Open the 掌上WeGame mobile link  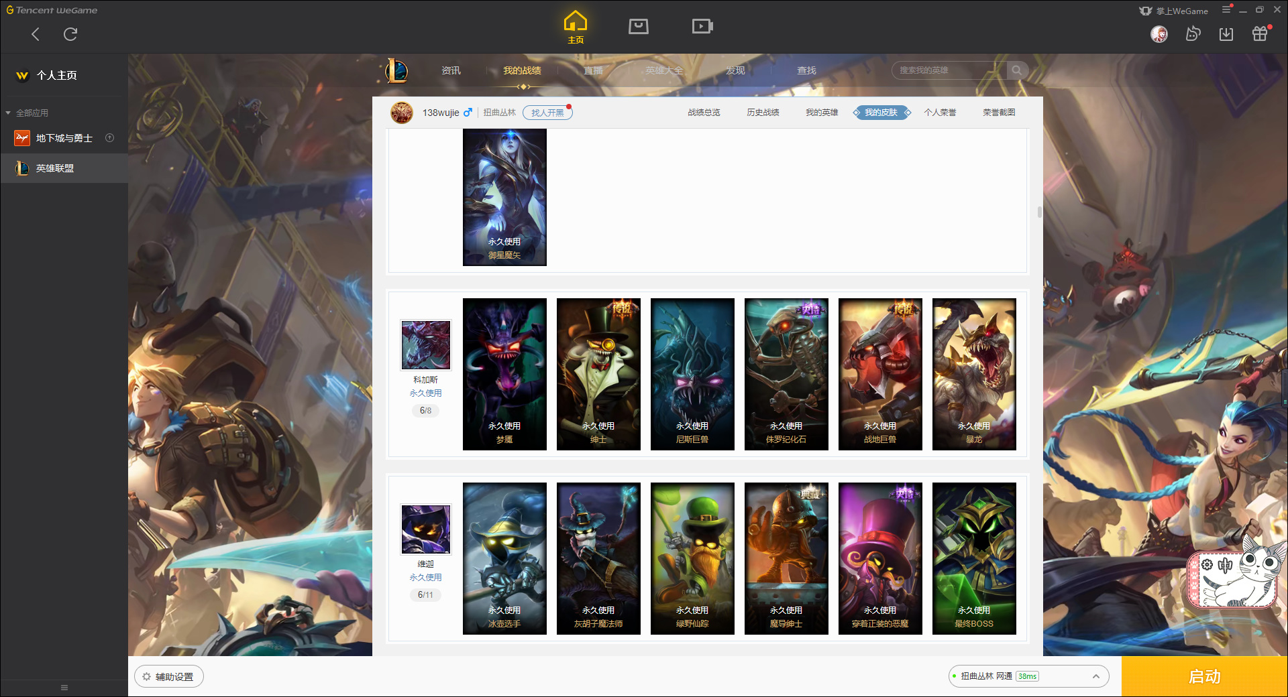tap(1174, 11)
